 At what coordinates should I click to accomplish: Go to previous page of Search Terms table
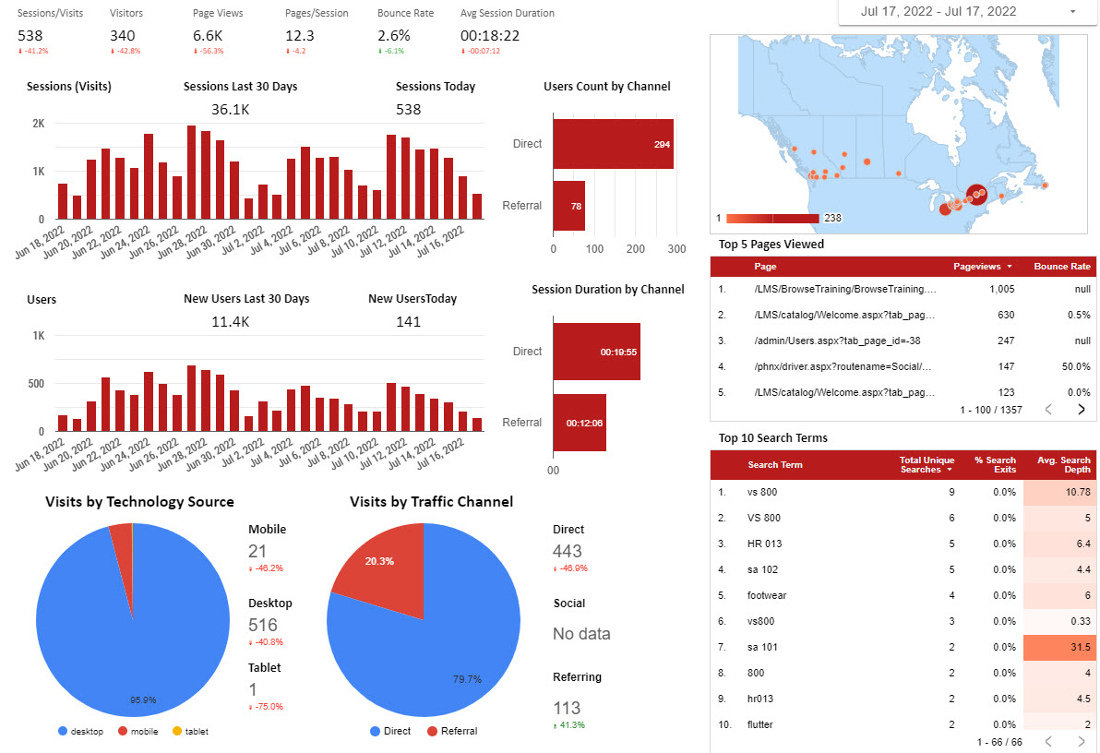1047,741
